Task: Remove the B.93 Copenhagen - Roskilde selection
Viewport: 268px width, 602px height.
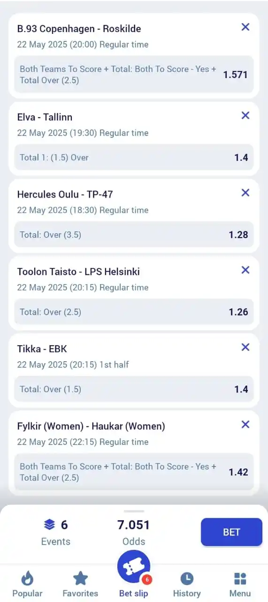Action: click(245, 27)
